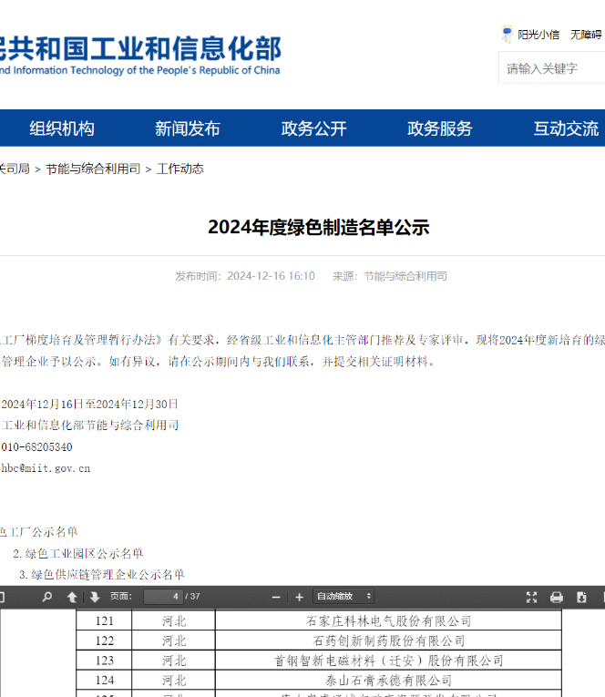Screen dimensions: 605x697
Task: Click the 无障碍 accessibility link
Action: coord(587,35)
